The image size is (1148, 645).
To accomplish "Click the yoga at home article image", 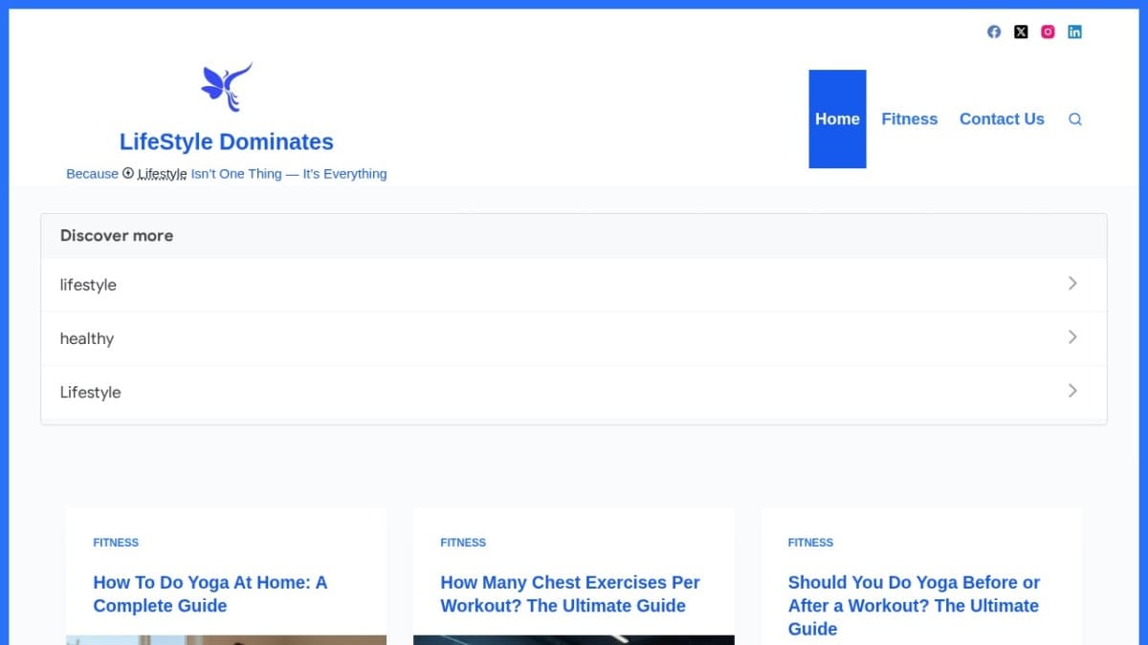I will click(x=227, y=639).
